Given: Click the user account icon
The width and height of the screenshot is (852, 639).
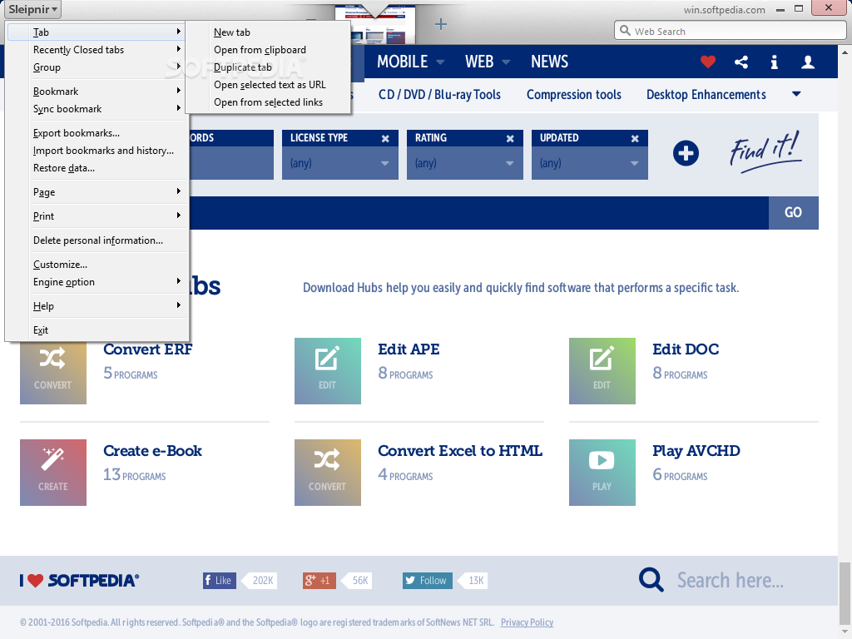Looking at the screenshot, I should pos(808,62).
